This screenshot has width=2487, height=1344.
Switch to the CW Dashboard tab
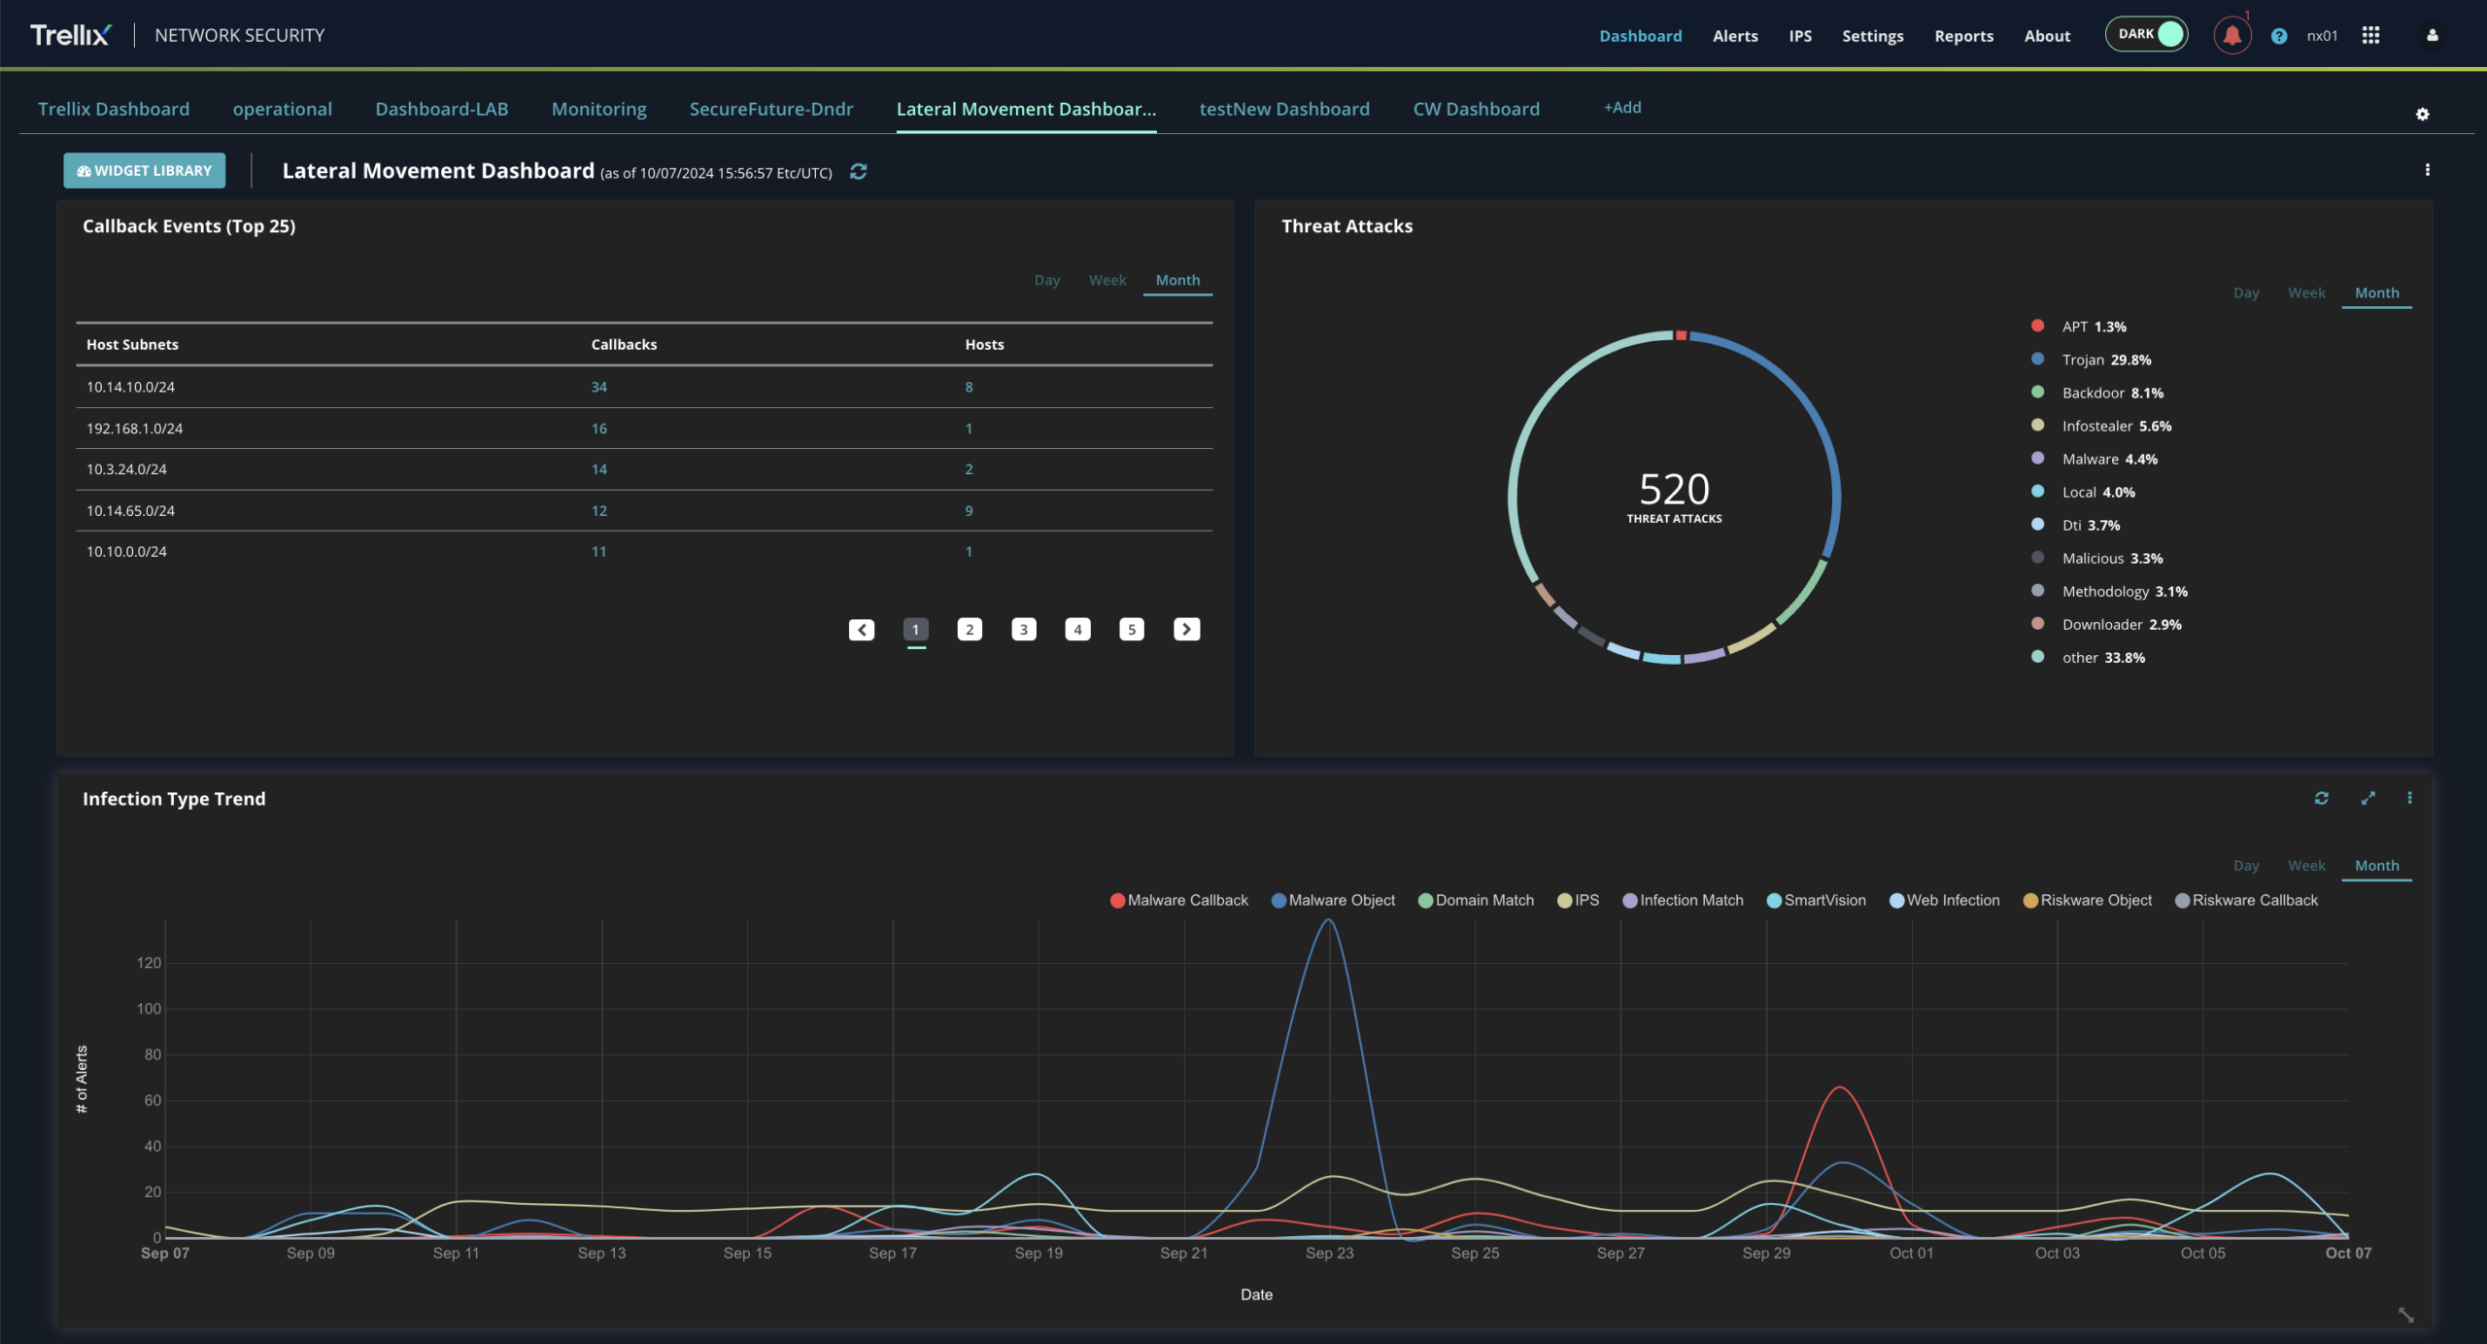click(1476, 109)
